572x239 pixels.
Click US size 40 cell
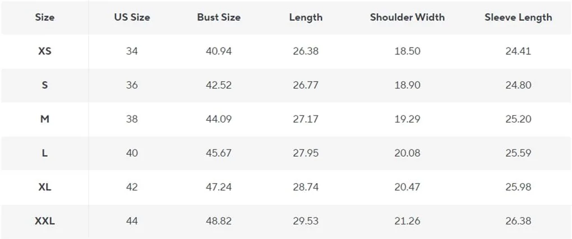click(132, 153)
